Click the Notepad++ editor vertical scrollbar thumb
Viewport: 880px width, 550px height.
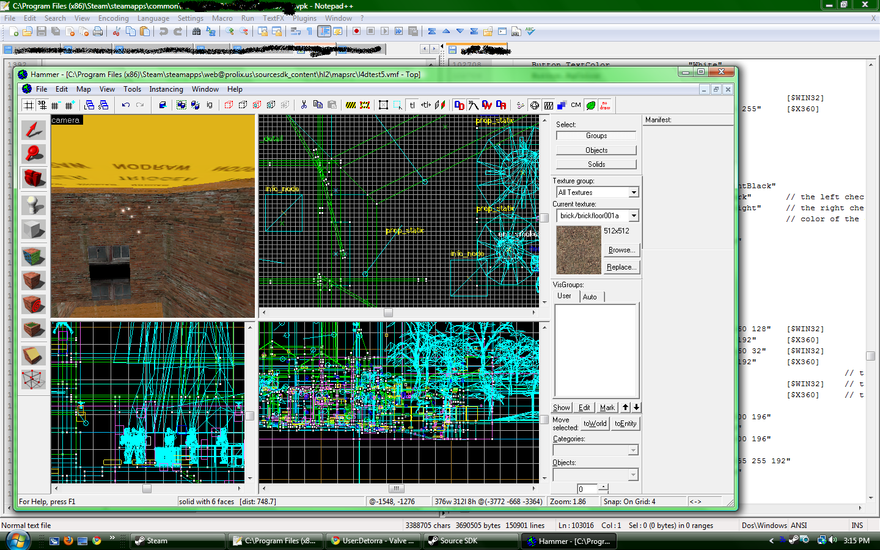point(870,356)
